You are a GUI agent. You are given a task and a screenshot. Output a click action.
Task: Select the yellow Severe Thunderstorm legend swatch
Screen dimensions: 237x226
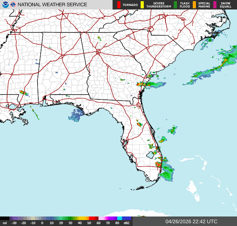pyautogui.click(x=142, y=5)
